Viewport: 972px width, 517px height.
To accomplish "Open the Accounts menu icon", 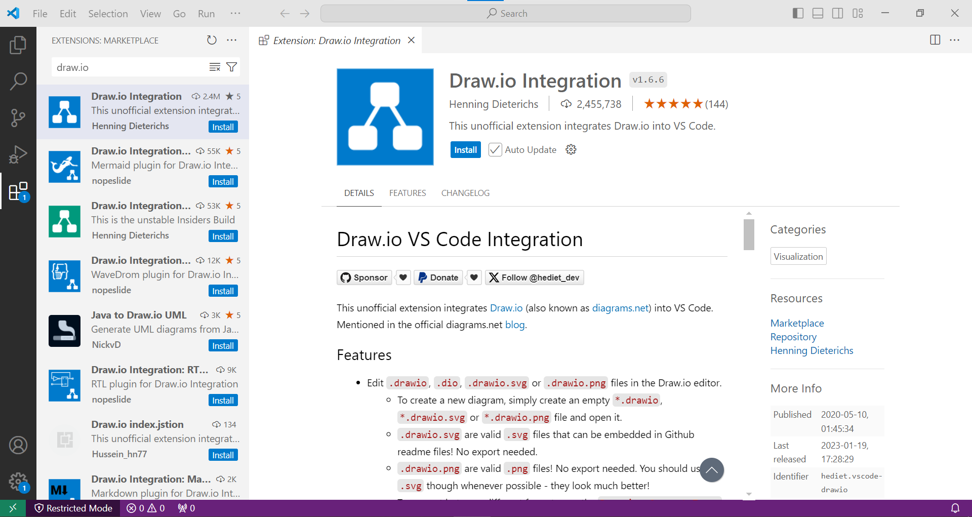I will [x=18, y=445].
